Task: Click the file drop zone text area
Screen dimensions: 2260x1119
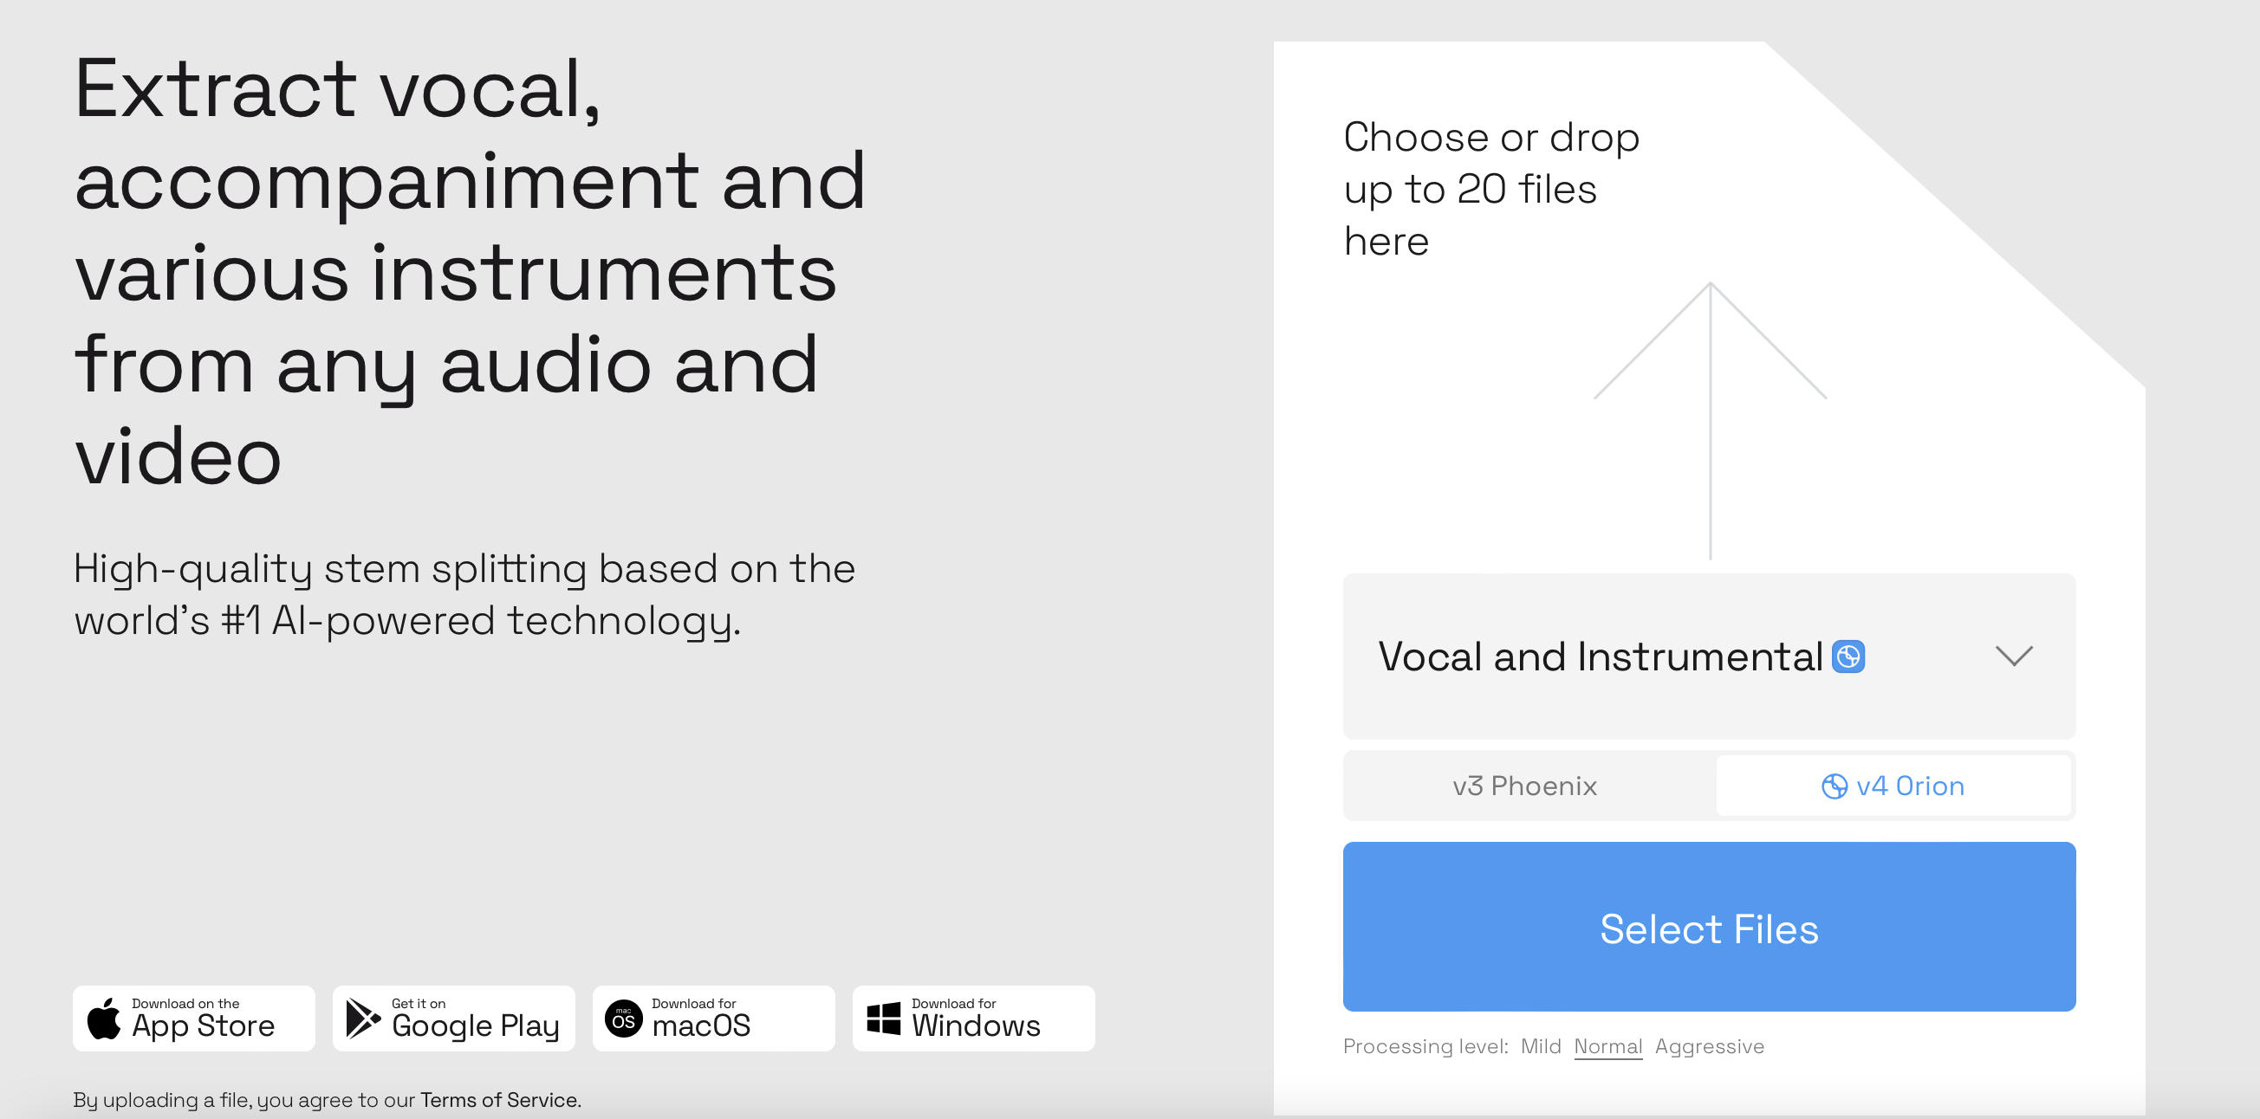Action: point(1491,189)
